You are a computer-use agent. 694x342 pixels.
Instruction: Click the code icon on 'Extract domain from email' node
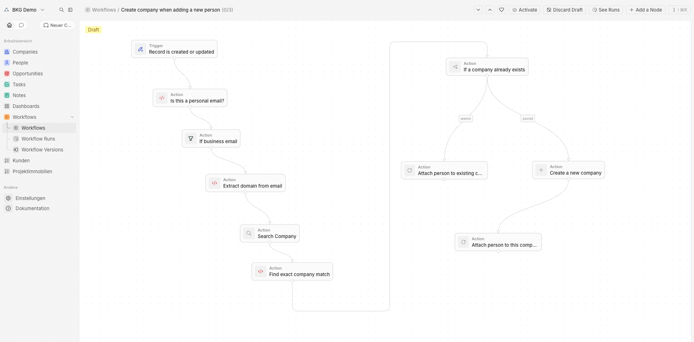click(215, 183)
